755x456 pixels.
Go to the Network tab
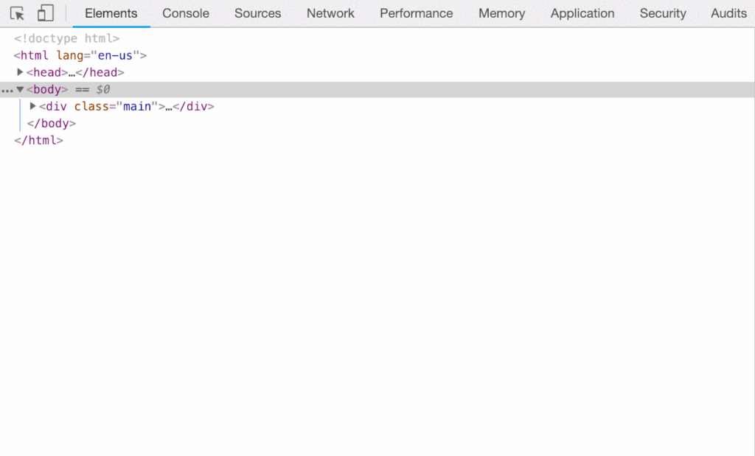pyautogui.click(x=330, y=13)
